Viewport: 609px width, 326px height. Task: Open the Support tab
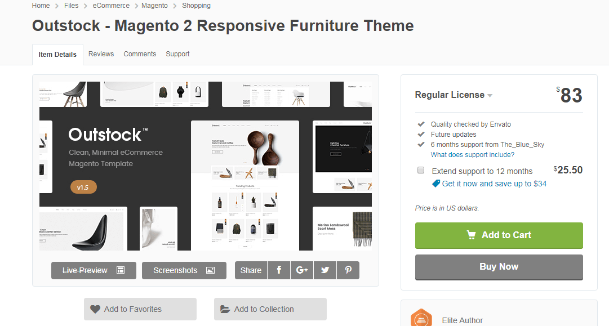tap(177, 54)
